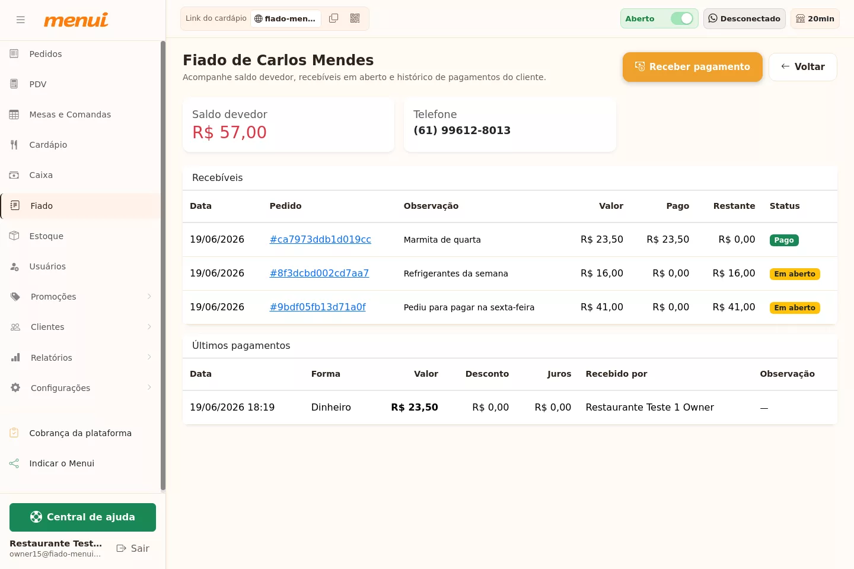The width and height of the screenshot is (854, 569).
Task: Click the Fiado receipt icon
Action: click(x=15, y=205)
